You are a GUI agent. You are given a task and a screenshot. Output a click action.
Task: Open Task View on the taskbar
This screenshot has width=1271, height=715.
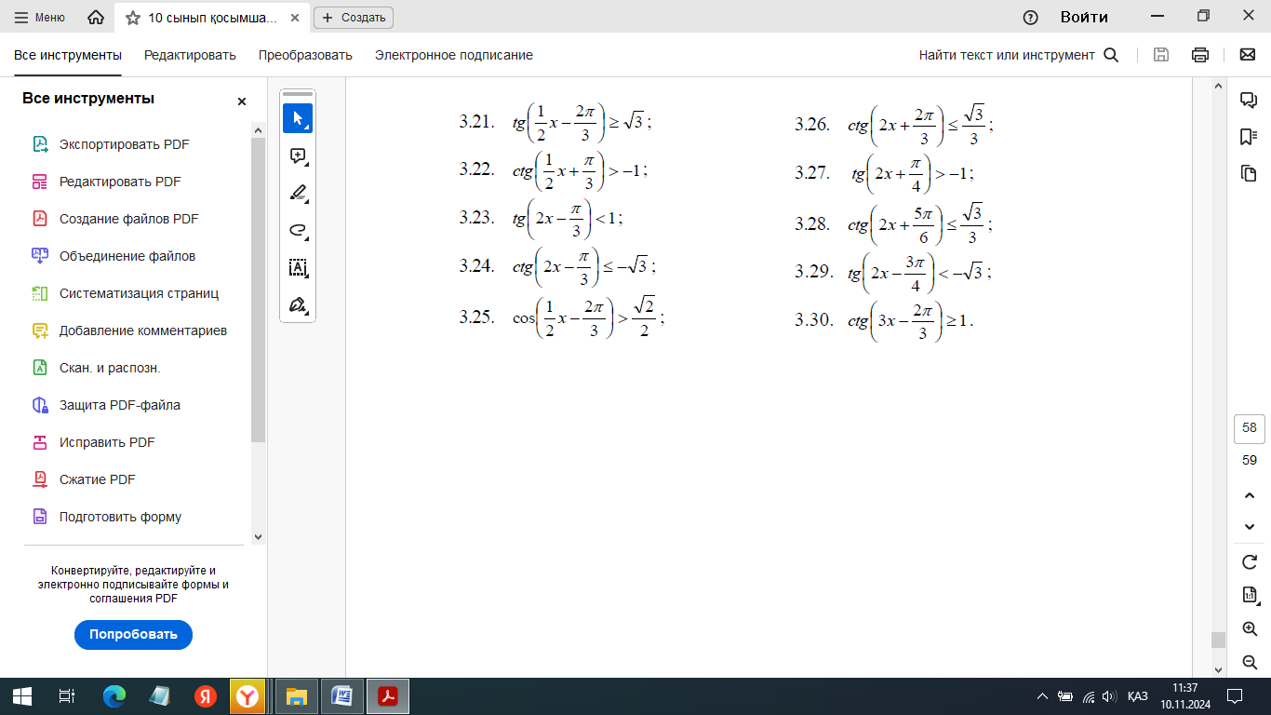point(66,696)
